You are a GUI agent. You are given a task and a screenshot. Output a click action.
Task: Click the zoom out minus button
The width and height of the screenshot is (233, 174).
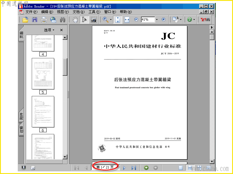point(136,19)
